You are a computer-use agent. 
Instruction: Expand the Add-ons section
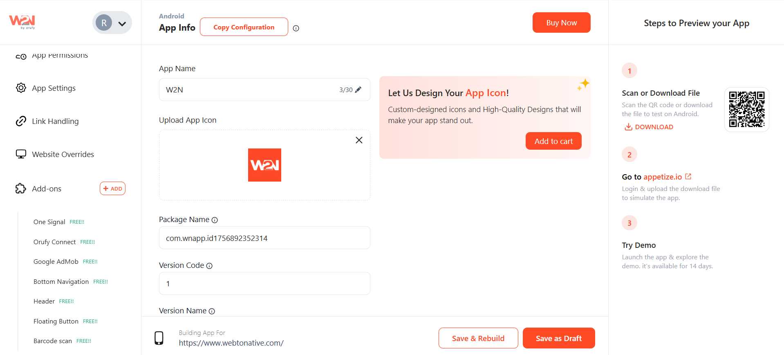tap(38, 189)
